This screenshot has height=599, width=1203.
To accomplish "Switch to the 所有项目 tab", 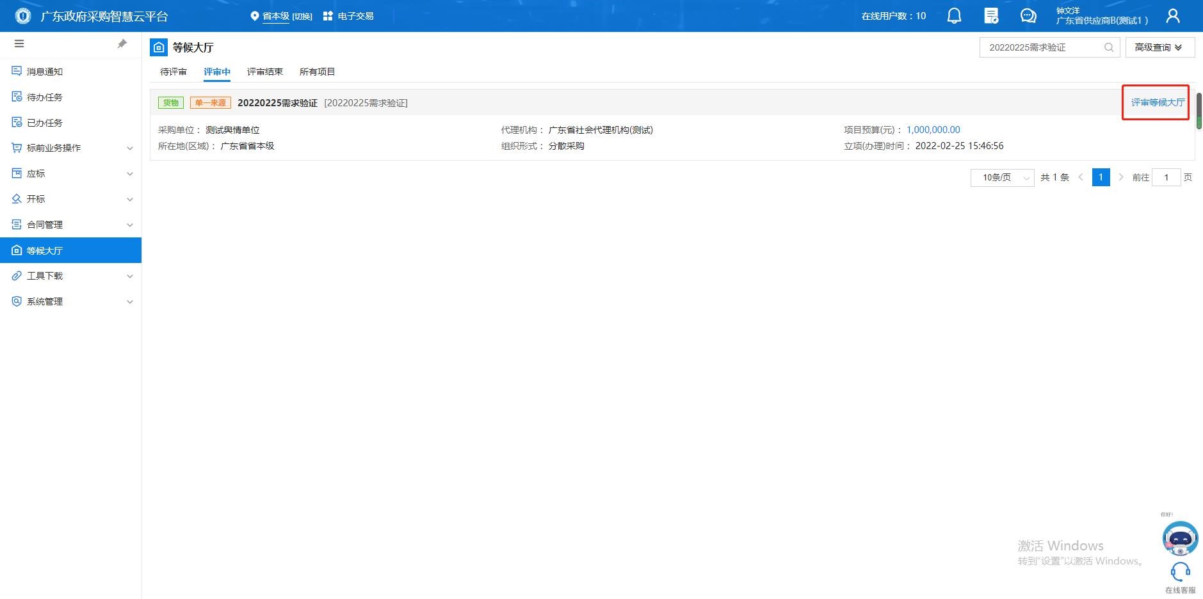I will (x=318, y=72).
